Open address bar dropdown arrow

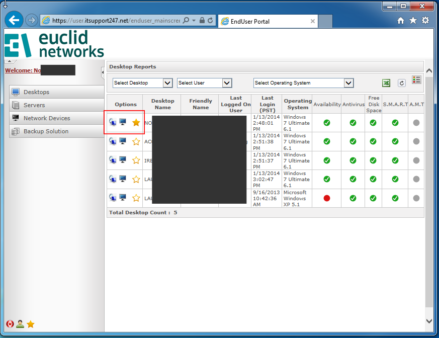point(194,21)
